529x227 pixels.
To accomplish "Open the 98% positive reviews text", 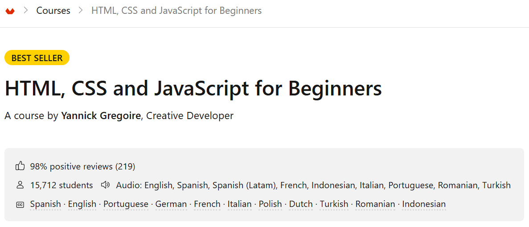I will click(x=82, y=166).
